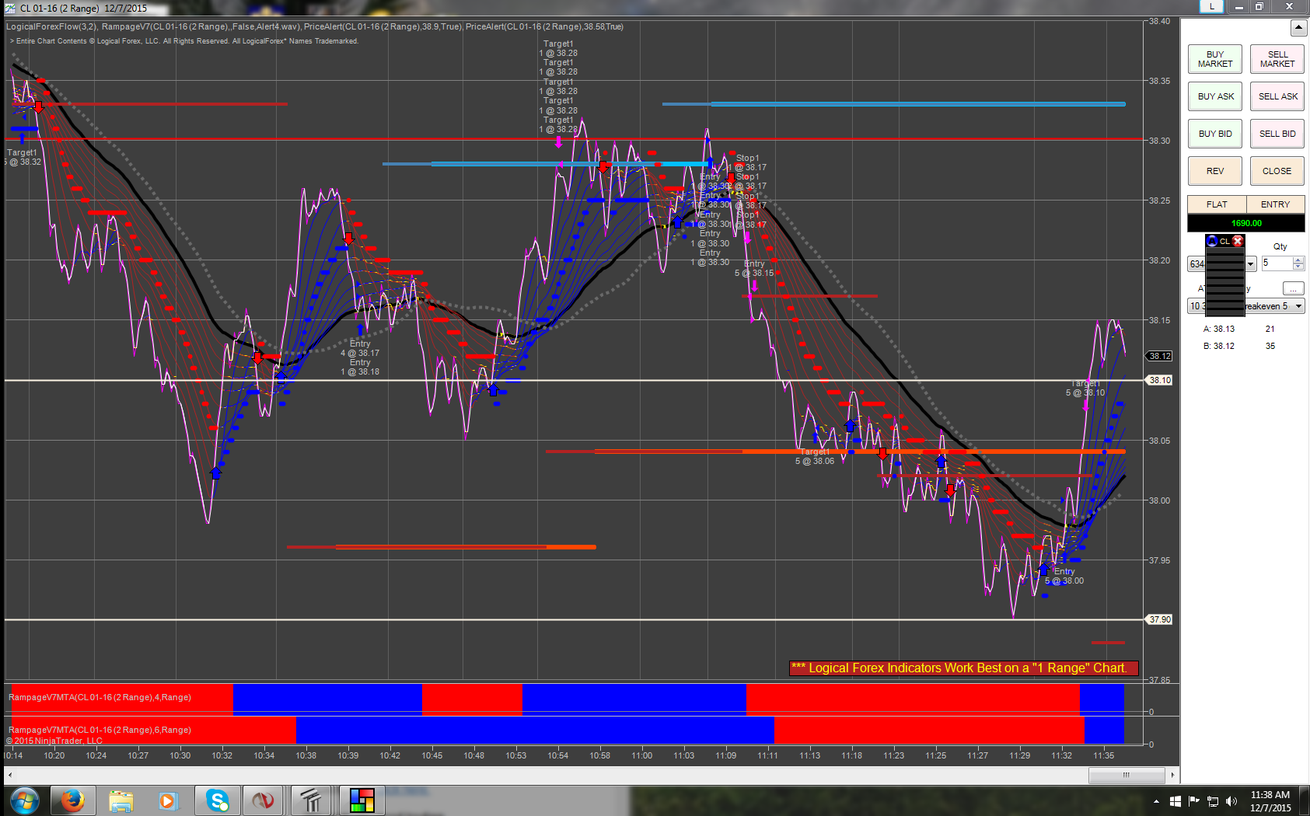Place a SELL ASK order
Image resolution: width=1310 pixels, height=816 pixels.
[1277, 96]
